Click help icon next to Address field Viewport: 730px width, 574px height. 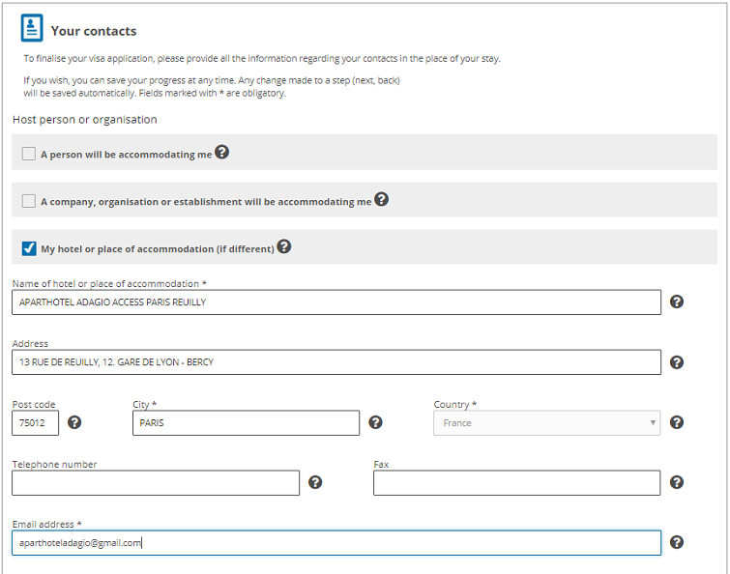(677, 362)
